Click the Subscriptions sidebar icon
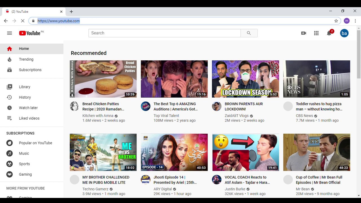 (x=10, y=70)
